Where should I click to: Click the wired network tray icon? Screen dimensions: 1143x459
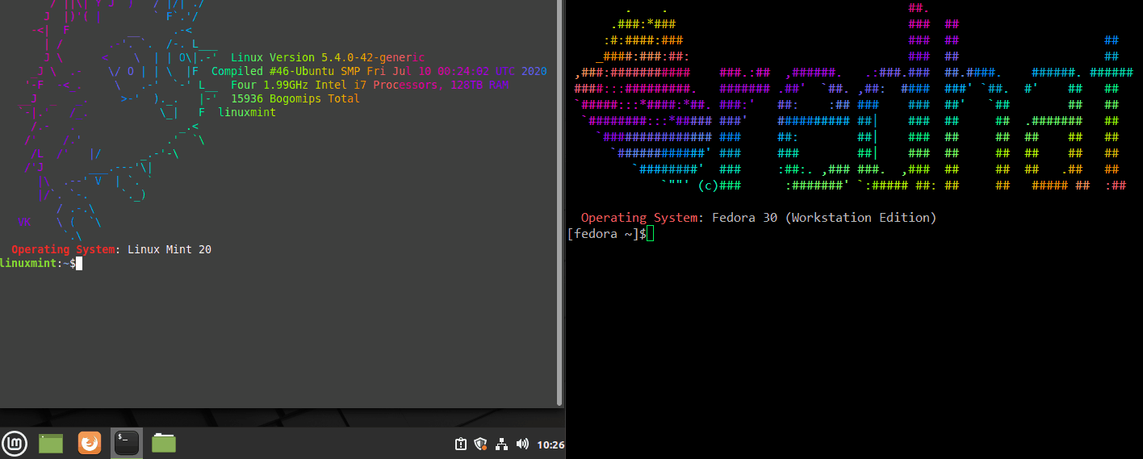(501, 444)
